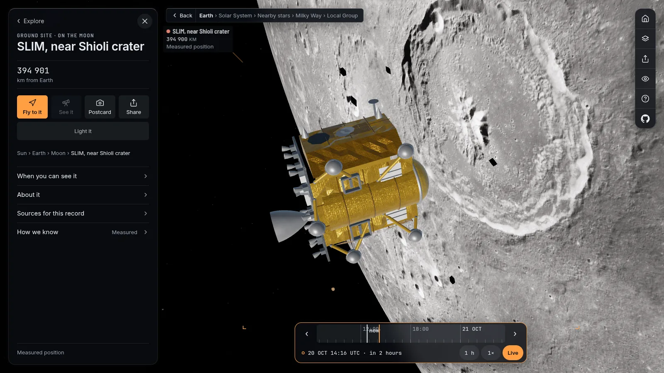
Task: Open the GitHub icon link
Action: [645, 119]
